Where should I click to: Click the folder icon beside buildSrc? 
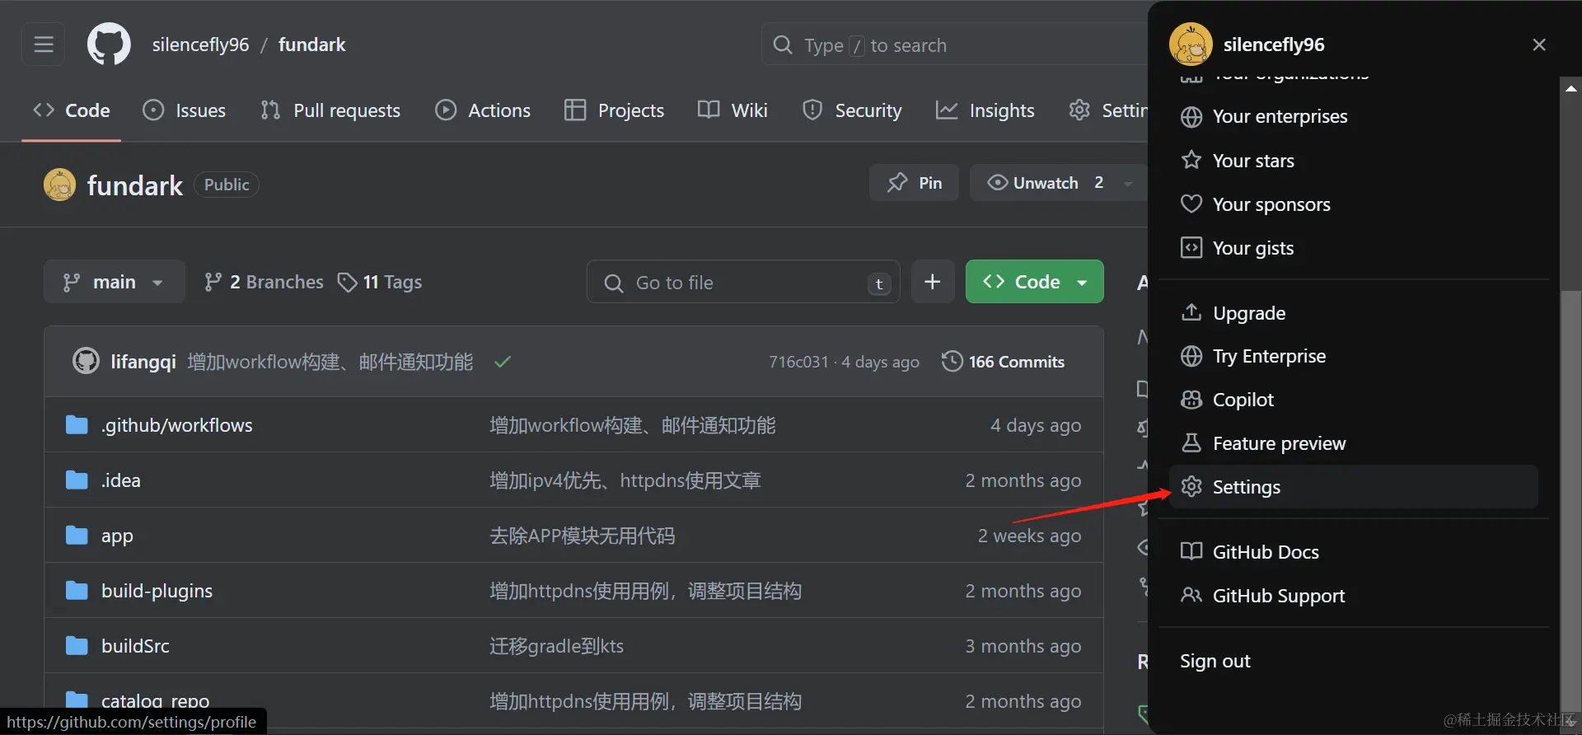coord(77,646)
